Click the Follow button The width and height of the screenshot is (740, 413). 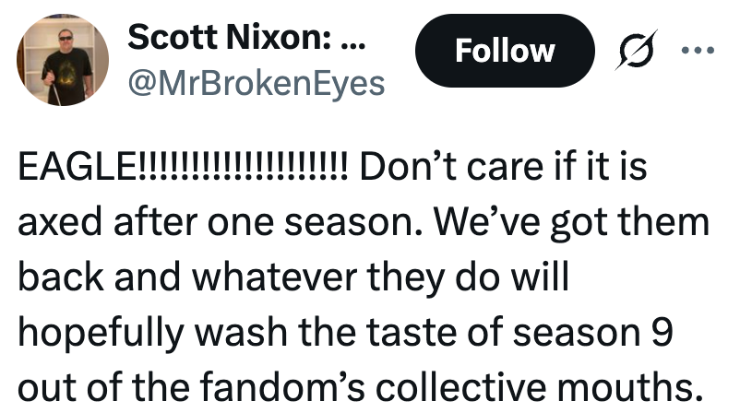click(504, 51)
